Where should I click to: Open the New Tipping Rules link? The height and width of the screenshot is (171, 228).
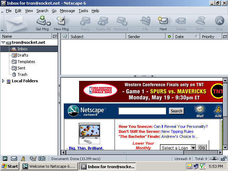[x=177, y=131]
